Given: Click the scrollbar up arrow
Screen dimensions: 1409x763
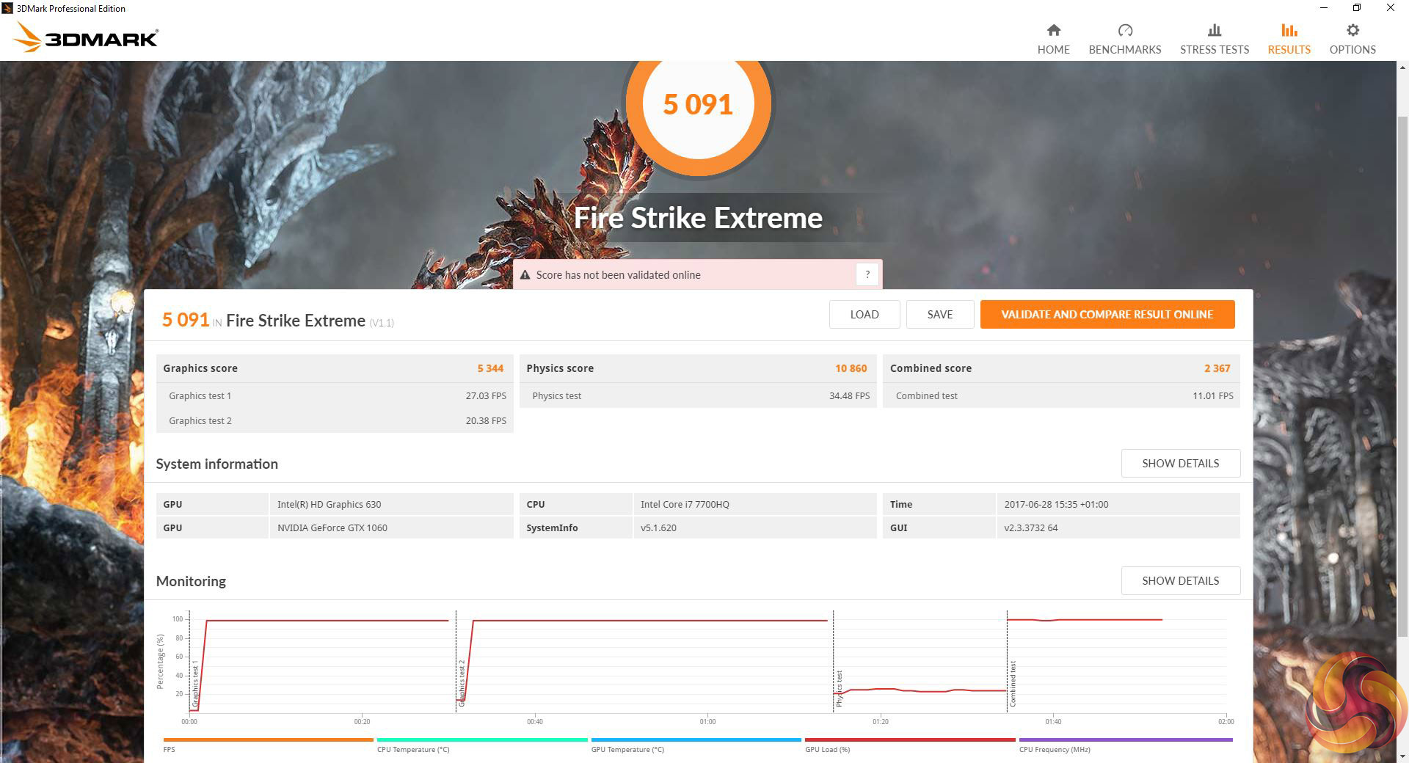Looking at the screenshot, I should 1402,67.
